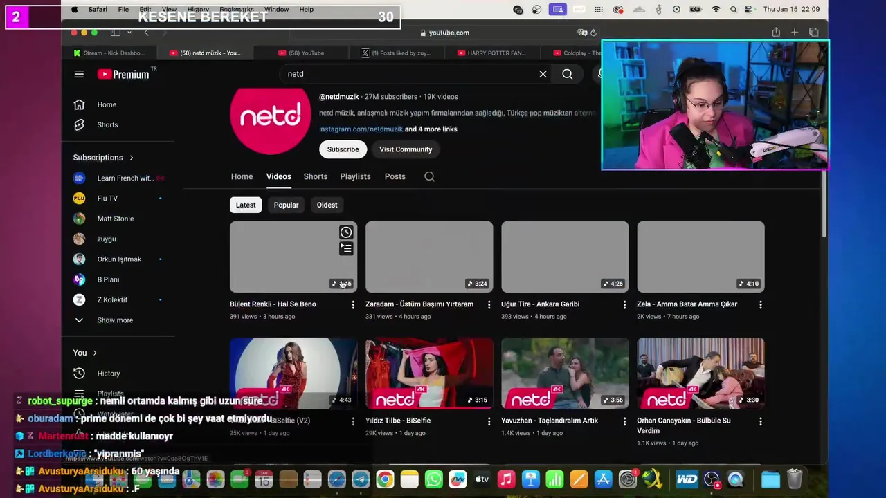The width and height of the screenshot is (886, 498).
Task: Play Yavuzhan - Taçlandıralım Artık thumbnail
Action: (565, 373)
